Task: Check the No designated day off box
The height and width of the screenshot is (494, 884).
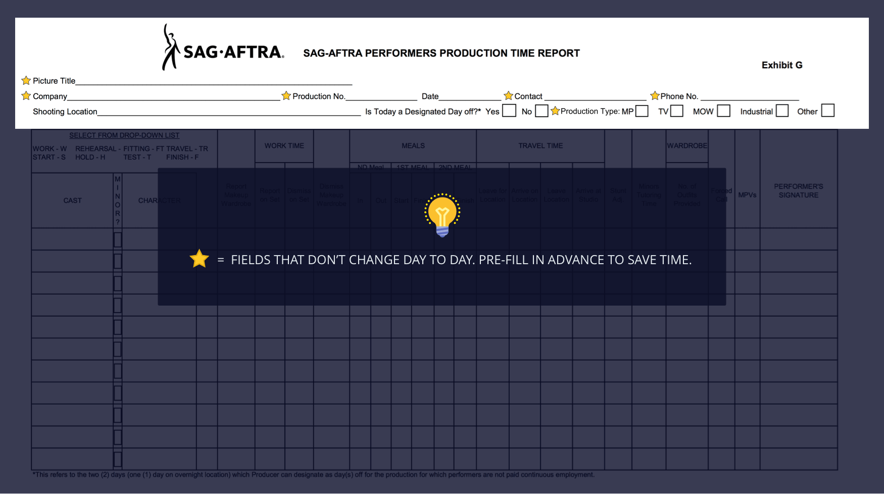Action: point(542,111)
